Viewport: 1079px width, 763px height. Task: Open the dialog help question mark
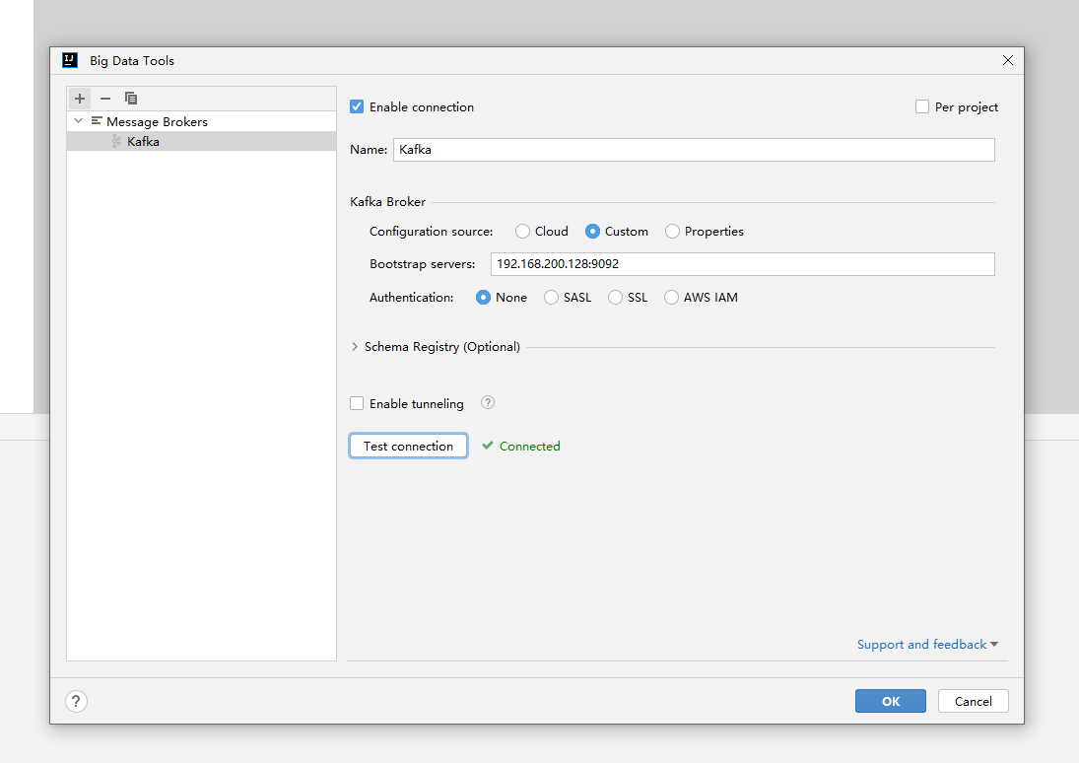click(77, 701)
